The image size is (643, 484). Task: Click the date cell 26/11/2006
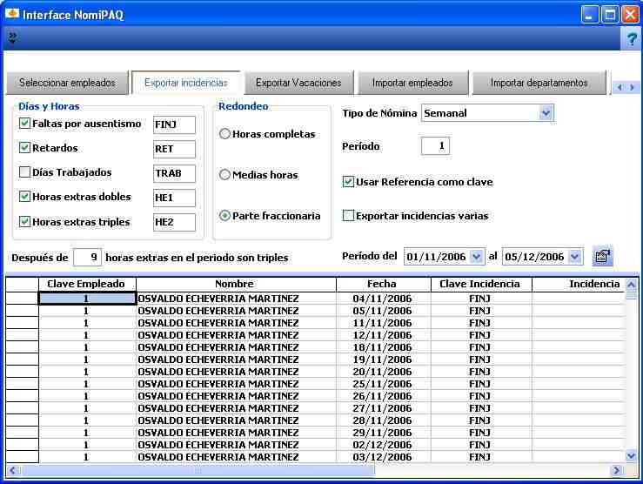[382, 396]
